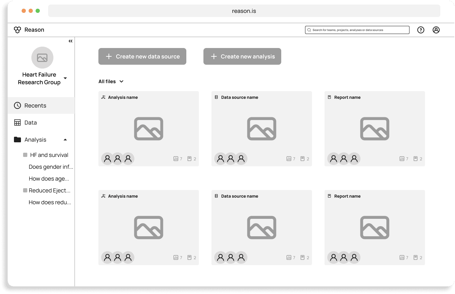
Task: Click the Create new analysis button
Action: tap(242, 56)
